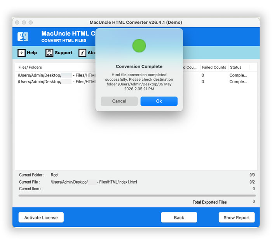The height and width of the screenshot is (245, 272).
Task: Open the Support toolbar label
Action: pyautogui.click(x=64, y=52)
